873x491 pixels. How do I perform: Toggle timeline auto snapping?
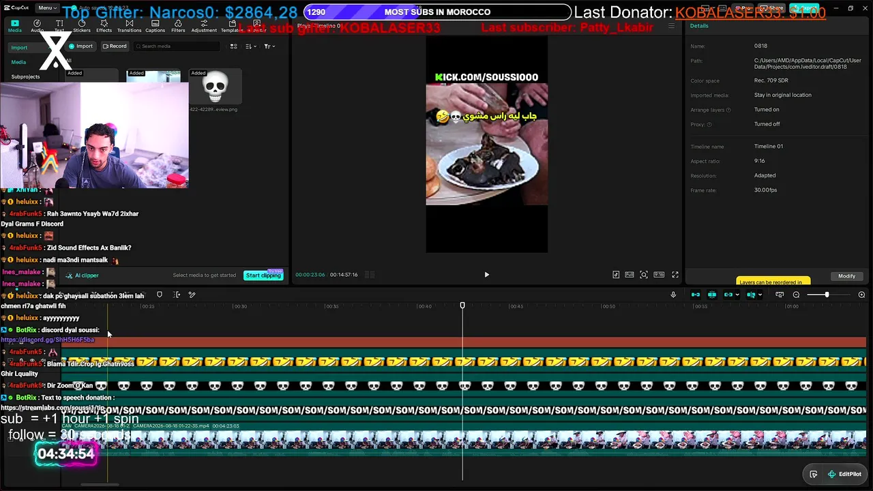click(712, 295)
